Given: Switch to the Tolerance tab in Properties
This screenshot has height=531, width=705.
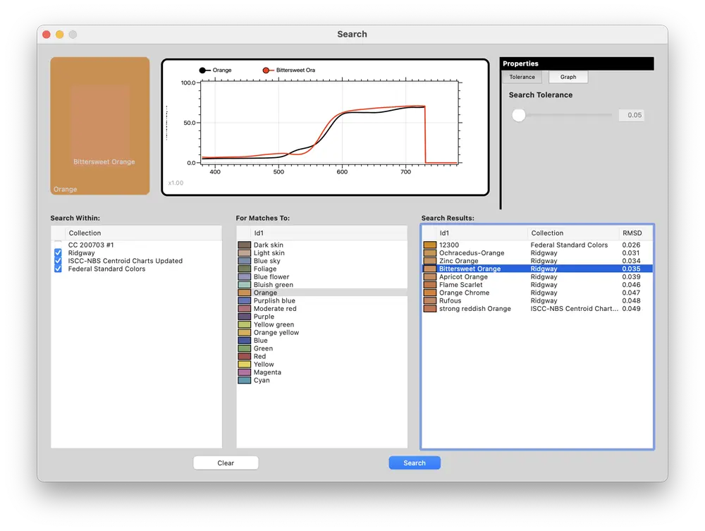Looking at the screenshot, I should 522,77.
